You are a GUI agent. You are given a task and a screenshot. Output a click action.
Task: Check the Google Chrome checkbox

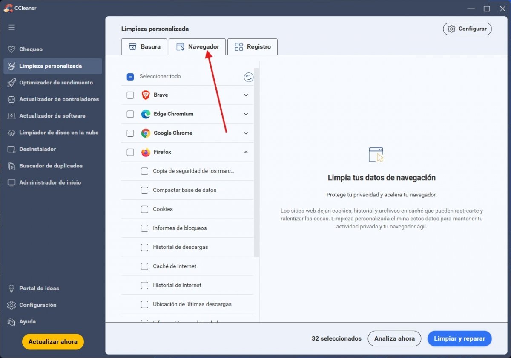pyautogui.click(x=130, y=133)
